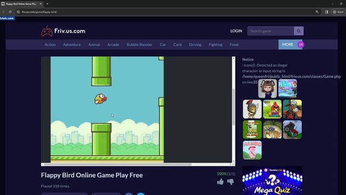
Task: Open the red tractor game thumbnail
Action: 292,129
